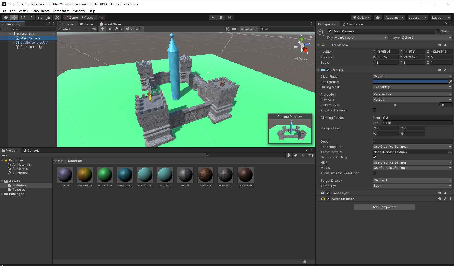Select the Rect tool
454x266 pixels.
(x=40, y=17)
